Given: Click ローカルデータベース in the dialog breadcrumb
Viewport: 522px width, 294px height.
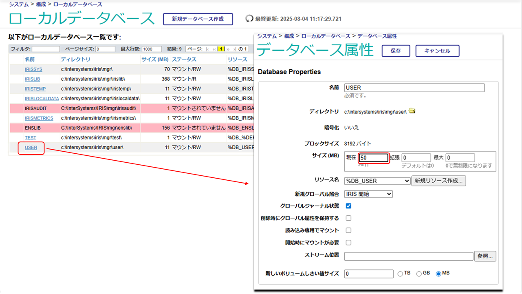Looking at the screenshot, I should [326, 36].
